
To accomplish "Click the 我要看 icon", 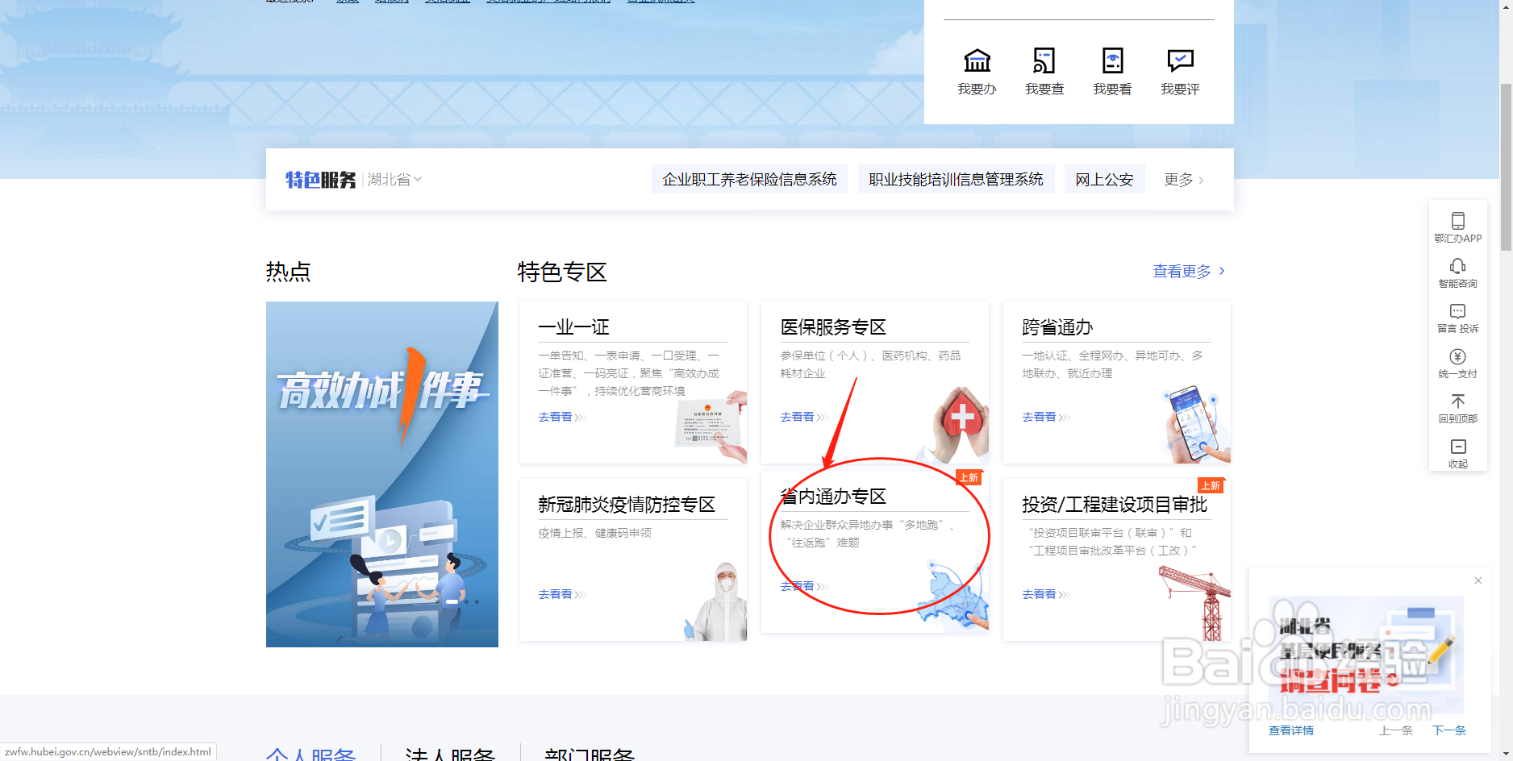I will (x=1111, y=71).
